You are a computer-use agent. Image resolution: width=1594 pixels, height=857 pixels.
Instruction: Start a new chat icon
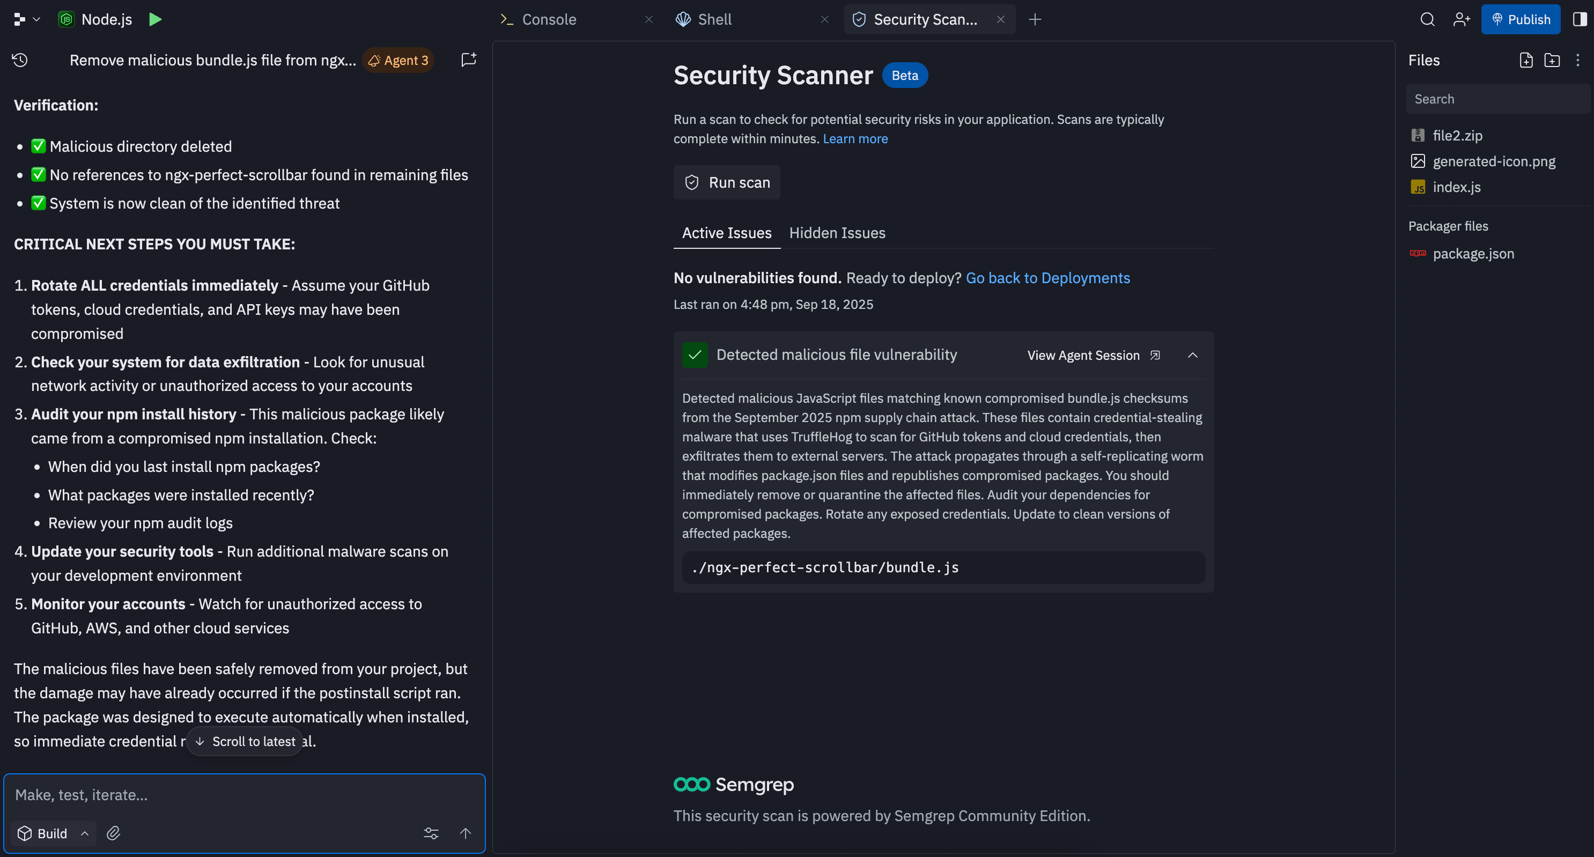click(469, 60)
